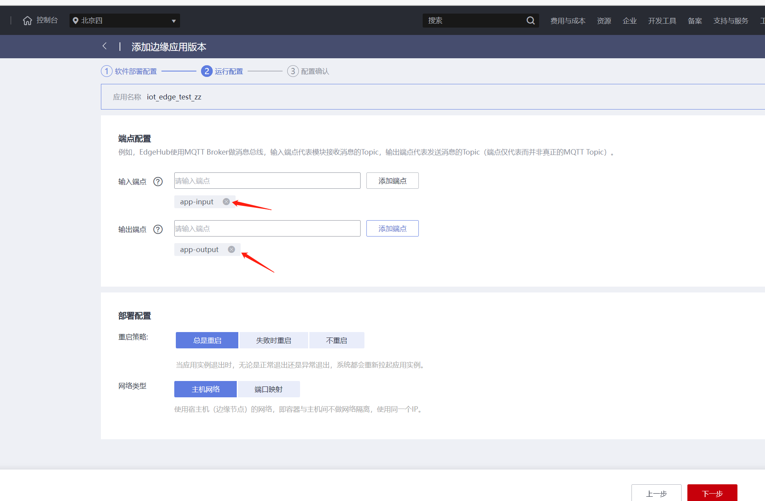This screenshot has width=765, height=501.
Task: Open help tooltip for input endpoint
Action: point(158,181)
